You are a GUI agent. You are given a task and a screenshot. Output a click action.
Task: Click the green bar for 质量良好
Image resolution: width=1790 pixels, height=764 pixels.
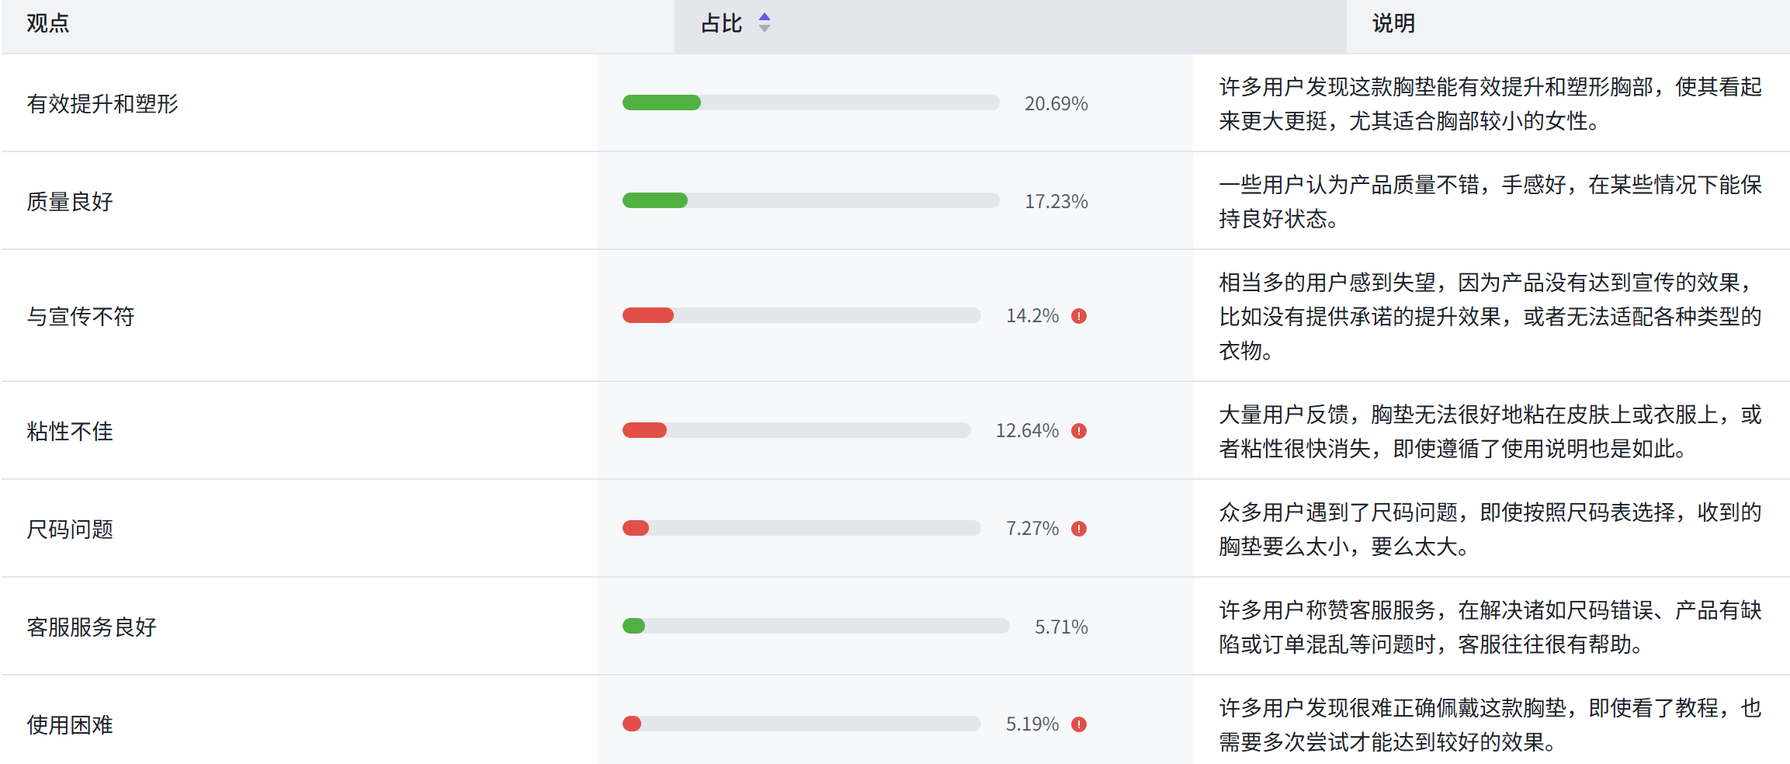coord(655,200)
